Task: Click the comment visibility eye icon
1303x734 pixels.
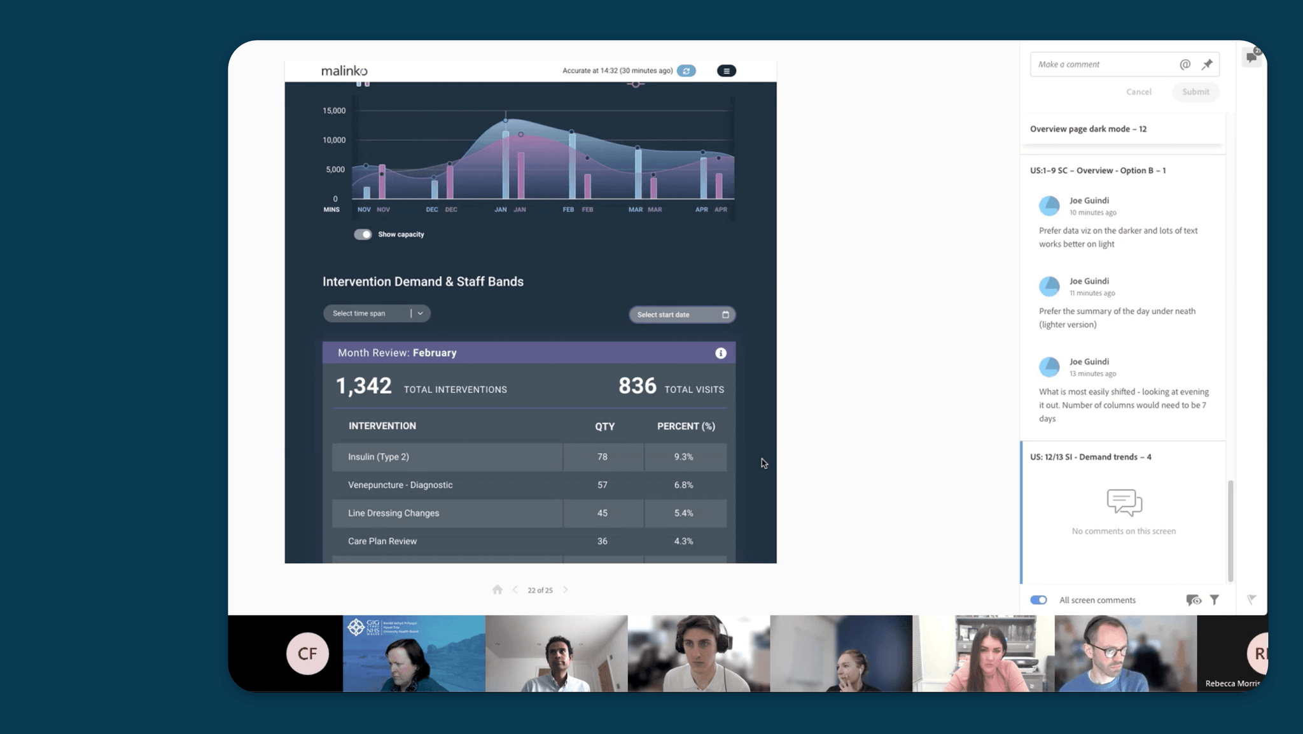Action: point(1194,600)
